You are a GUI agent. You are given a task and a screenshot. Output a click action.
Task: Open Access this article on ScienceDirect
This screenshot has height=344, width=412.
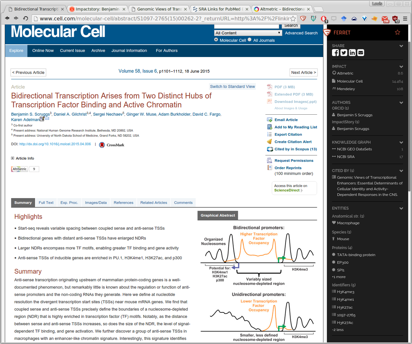294,188
